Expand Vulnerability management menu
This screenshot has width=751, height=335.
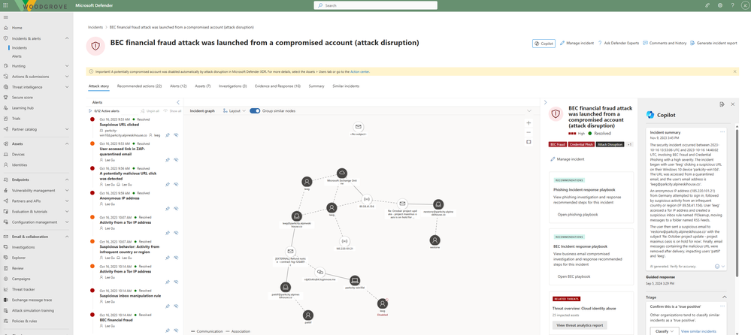coord(67,190)
